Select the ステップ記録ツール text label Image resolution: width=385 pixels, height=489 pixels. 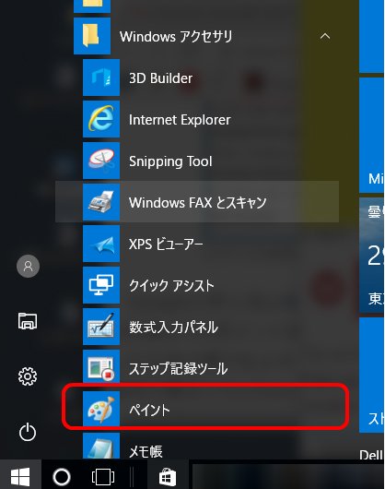tap(178, 368)
